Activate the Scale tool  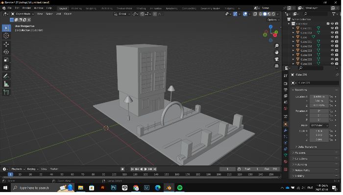[6, 59]
